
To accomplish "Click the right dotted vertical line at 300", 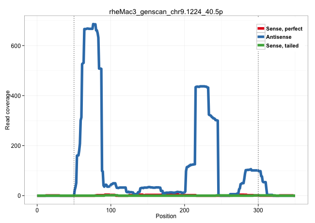I will click(258, 121).
